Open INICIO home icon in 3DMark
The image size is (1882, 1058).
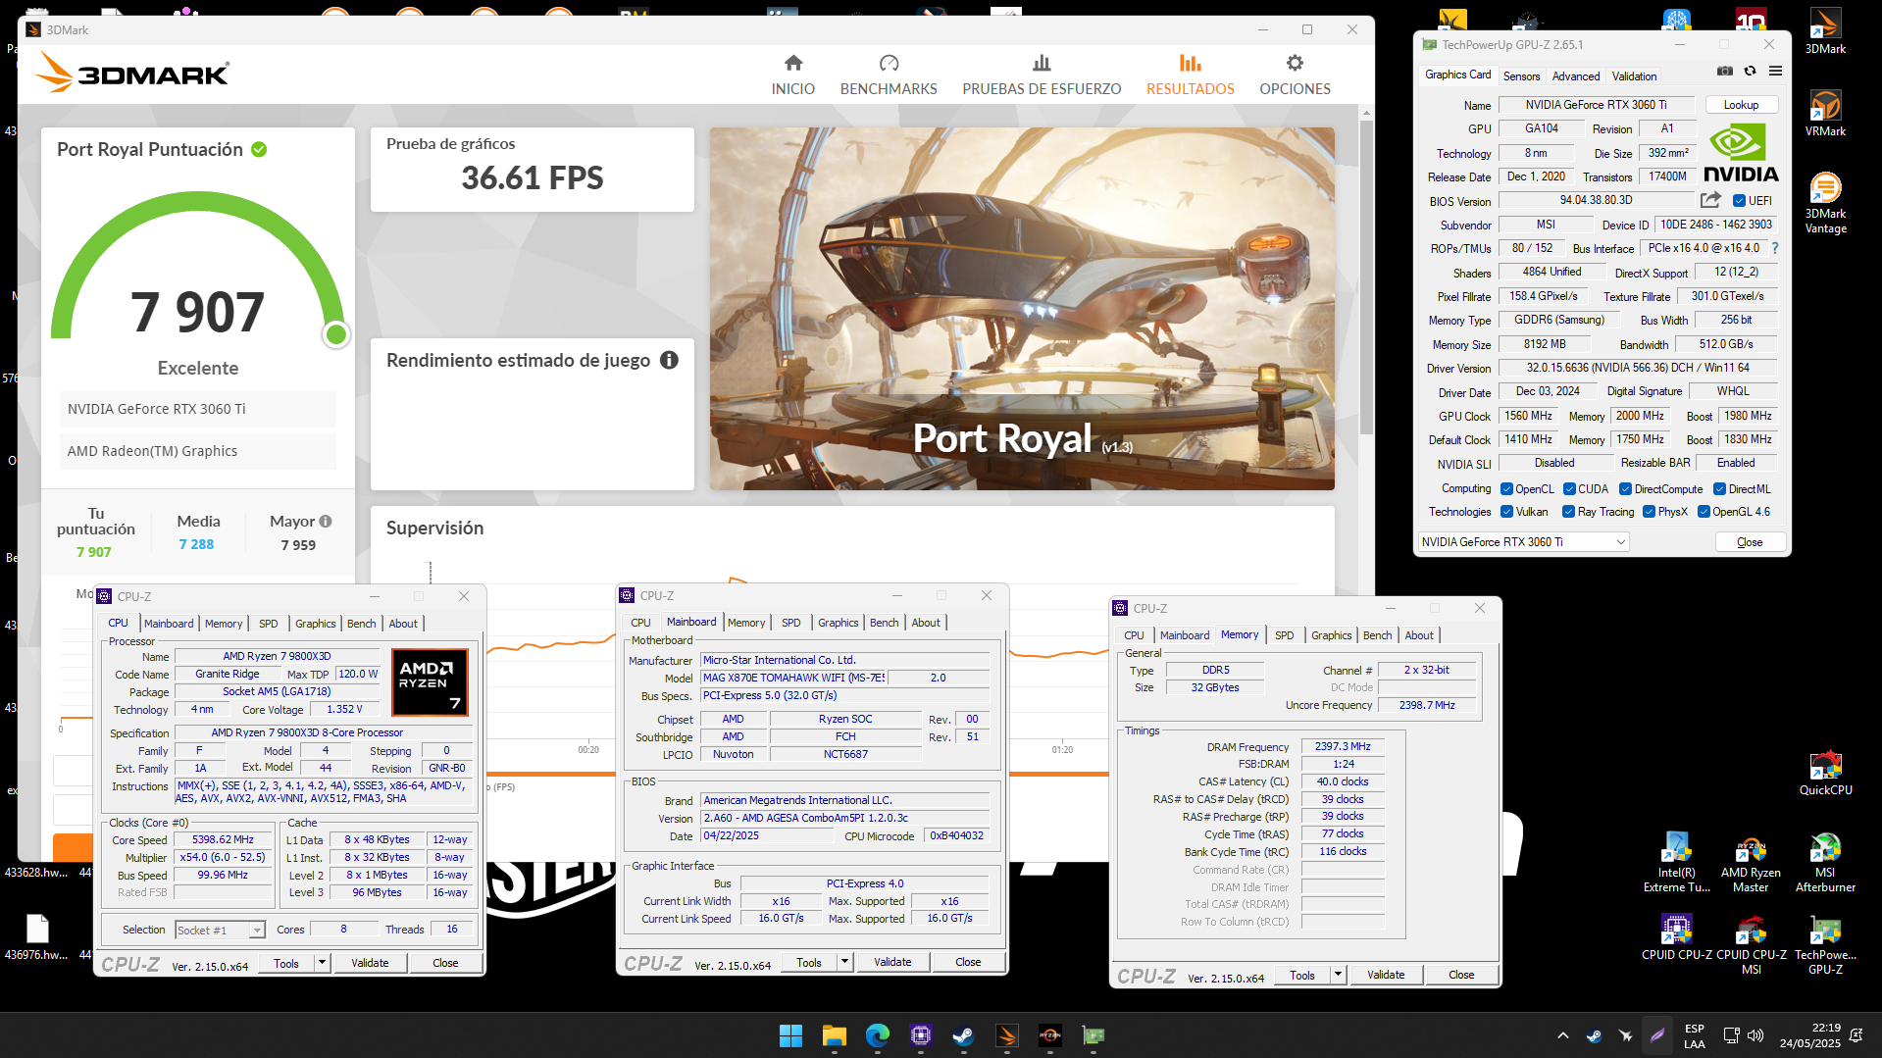[793, 63]
